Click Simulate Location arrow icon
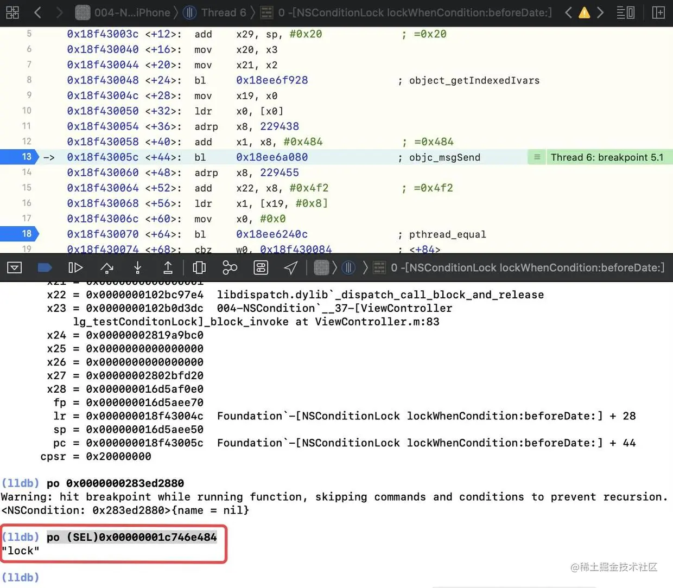 [x=291, y=267]
